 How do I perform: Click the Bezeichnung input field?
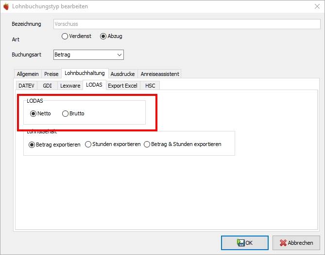click(x=187, y=24)
